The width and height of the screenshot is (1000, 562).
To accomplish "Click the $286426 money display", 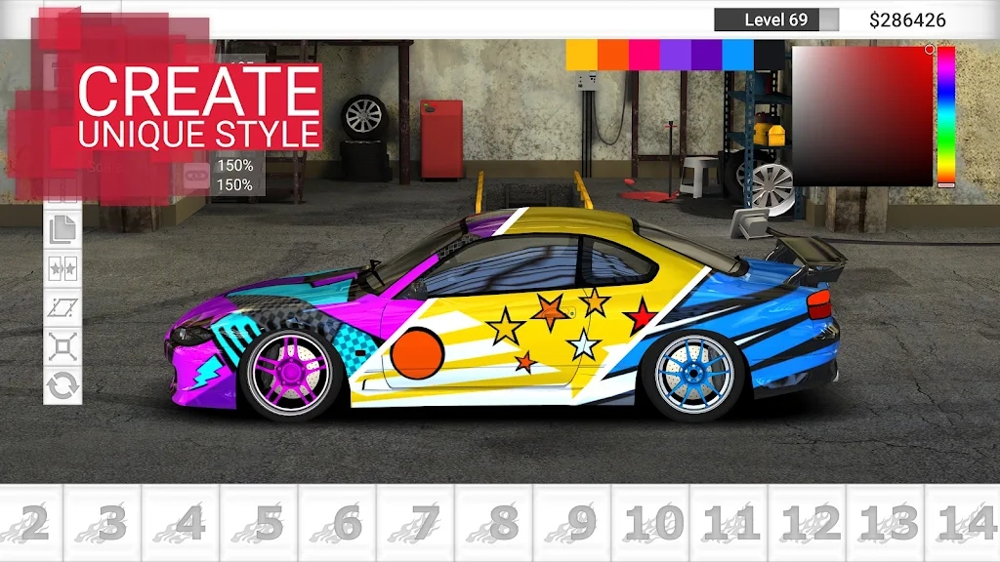I will (908, 18).
